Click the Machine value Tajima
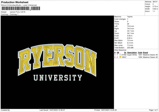The image size is (159, 112). click(130, 16)
